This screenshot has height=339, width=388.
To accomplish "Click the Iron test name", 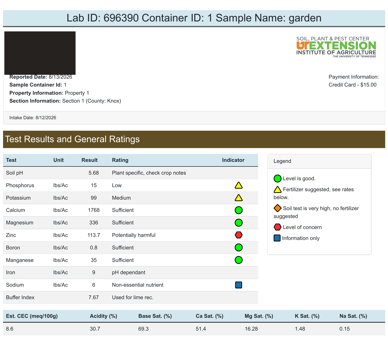I will tap(10, 272).
